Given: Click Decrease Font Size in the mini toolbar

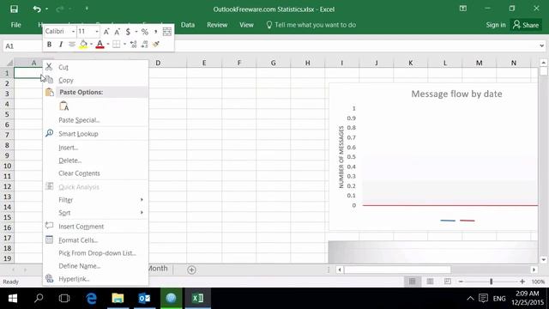Looking at the screenshot, I should point(118,32).
